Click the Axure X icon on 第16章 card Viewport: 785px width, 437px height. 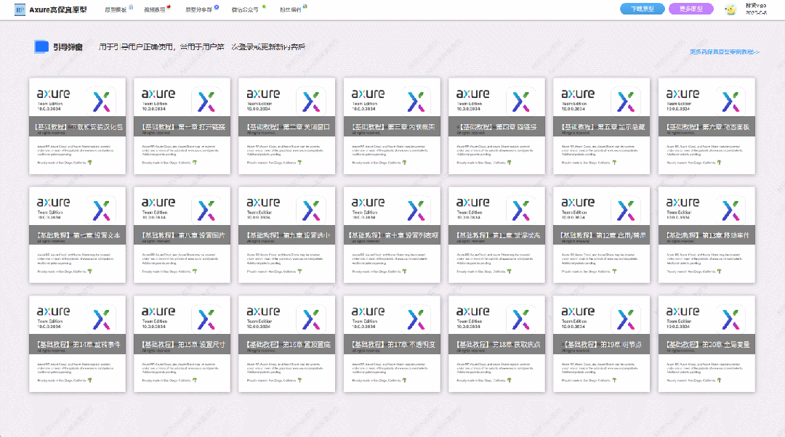[311, 319]
